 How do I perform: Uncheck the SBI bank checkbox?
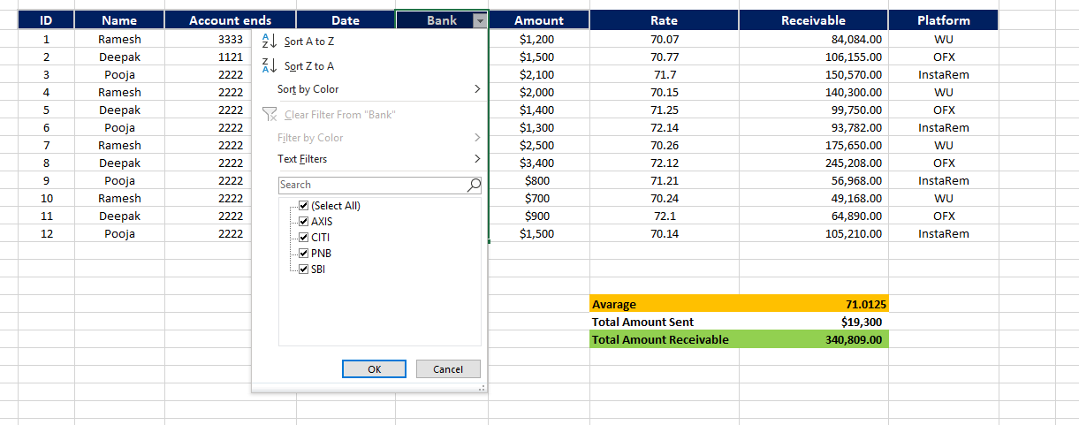click(x=303, y=269)
